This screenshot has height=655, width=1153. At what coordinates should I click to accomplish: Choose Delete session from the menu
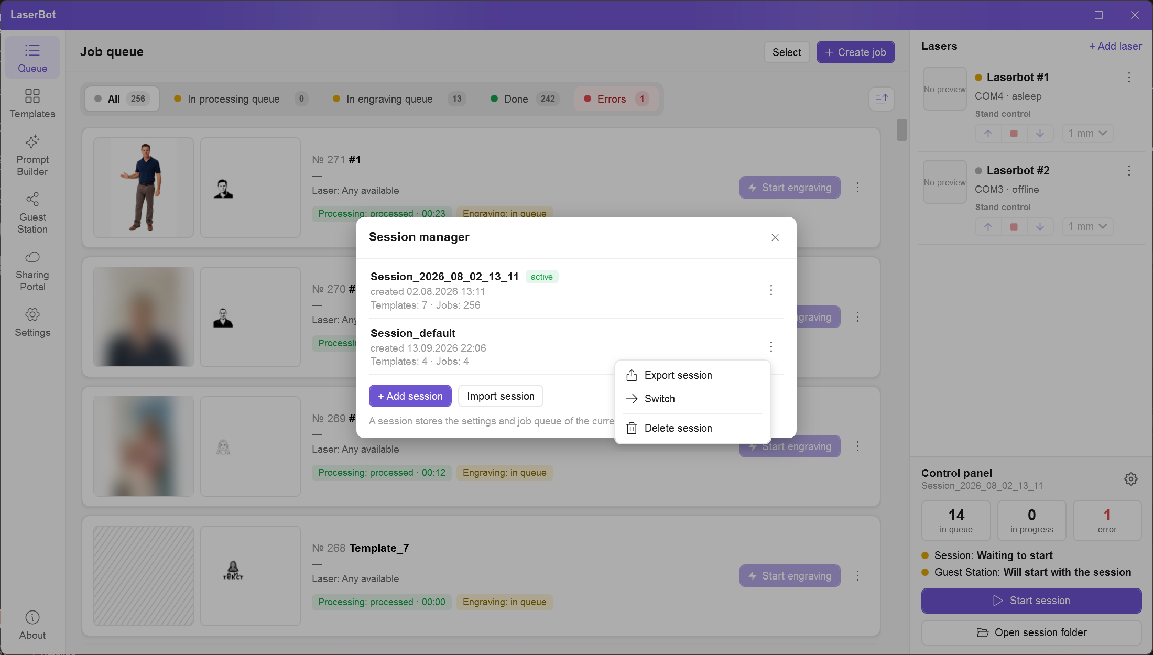[692, 428]
